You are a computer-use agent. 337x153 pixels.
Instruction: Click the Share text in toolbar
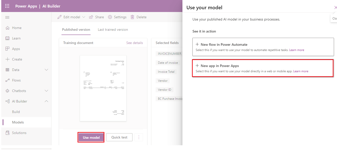100,17
